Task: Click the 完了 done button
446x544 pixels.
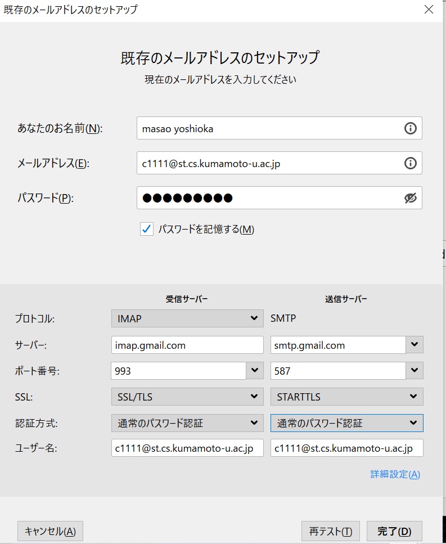Action: [394, 531]
